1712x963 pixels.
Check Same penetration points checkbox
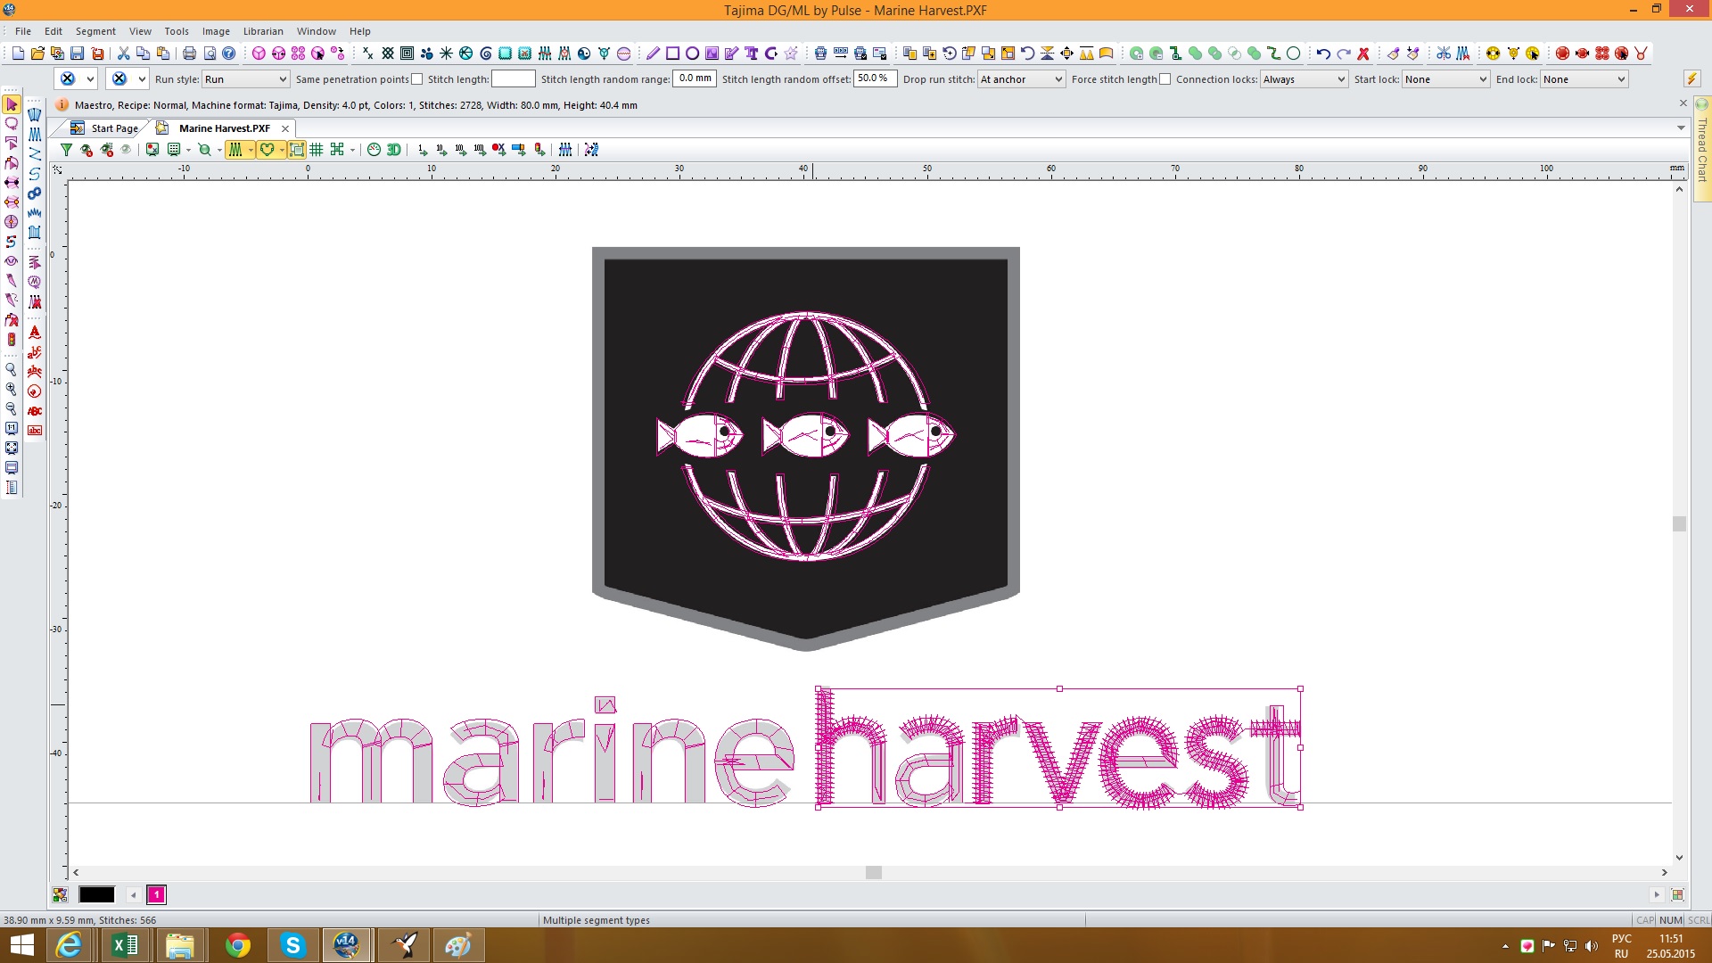(416, 79)
